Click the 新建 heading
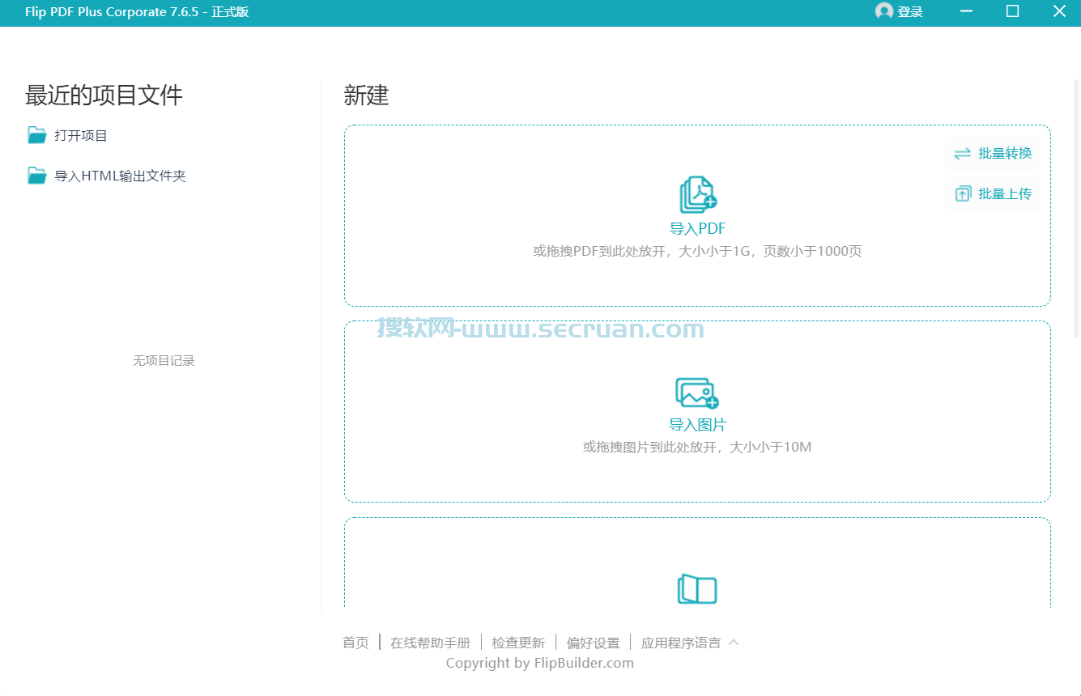 pos(366,95)
